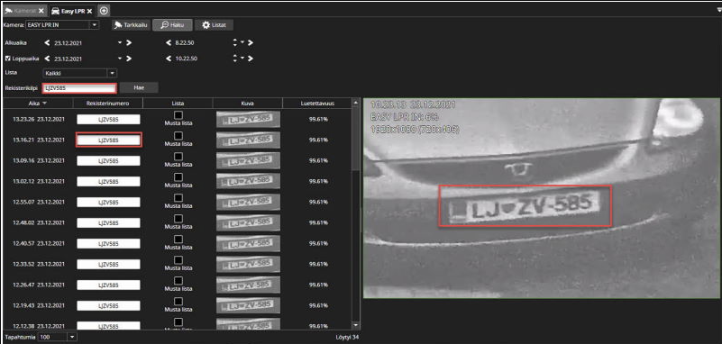
Task: Close the Easy LPR tab
Action: pyautogui.click(x=89, y=11)
